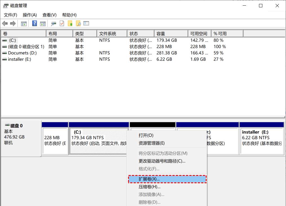Click the show action pane toolbar icon

[x=43, y=23]
